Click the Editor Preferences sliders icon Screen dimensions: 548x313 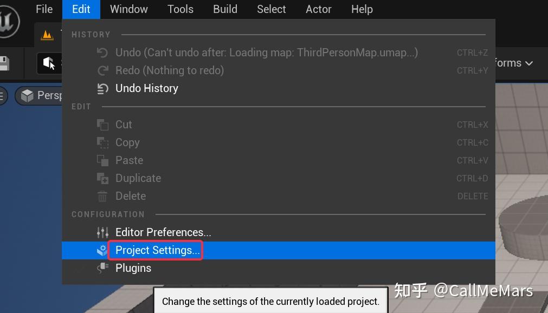pos(102,232)
